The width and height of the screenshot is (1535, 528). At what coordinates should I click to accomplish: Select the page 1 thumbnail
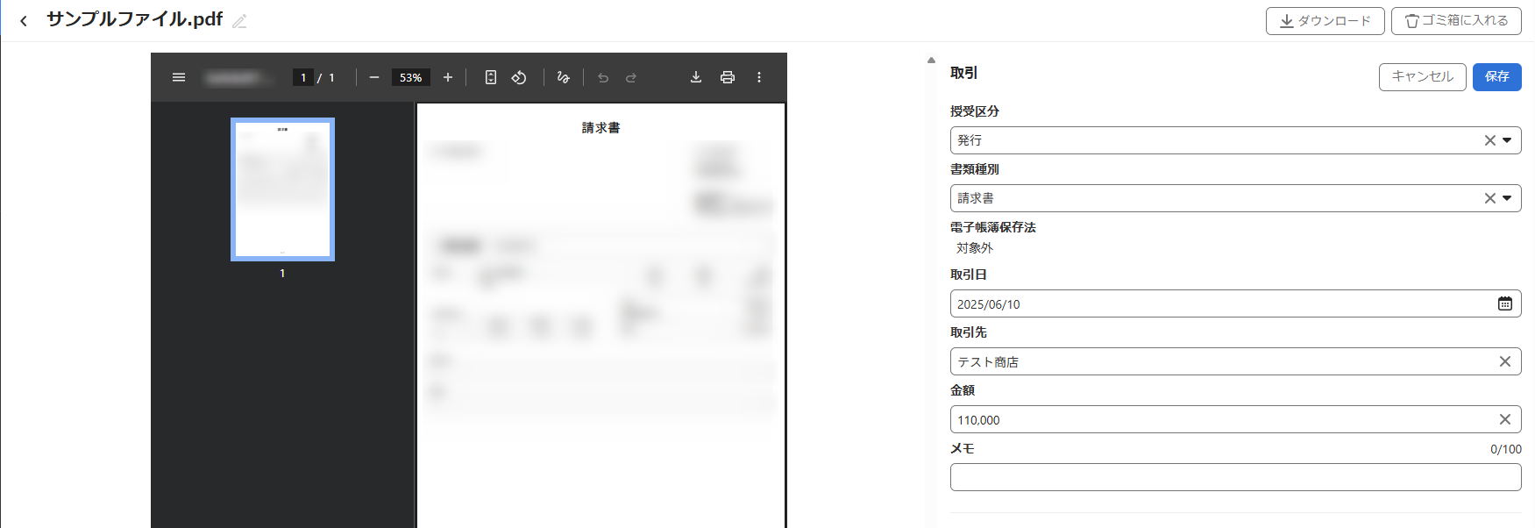pos(282,189)
